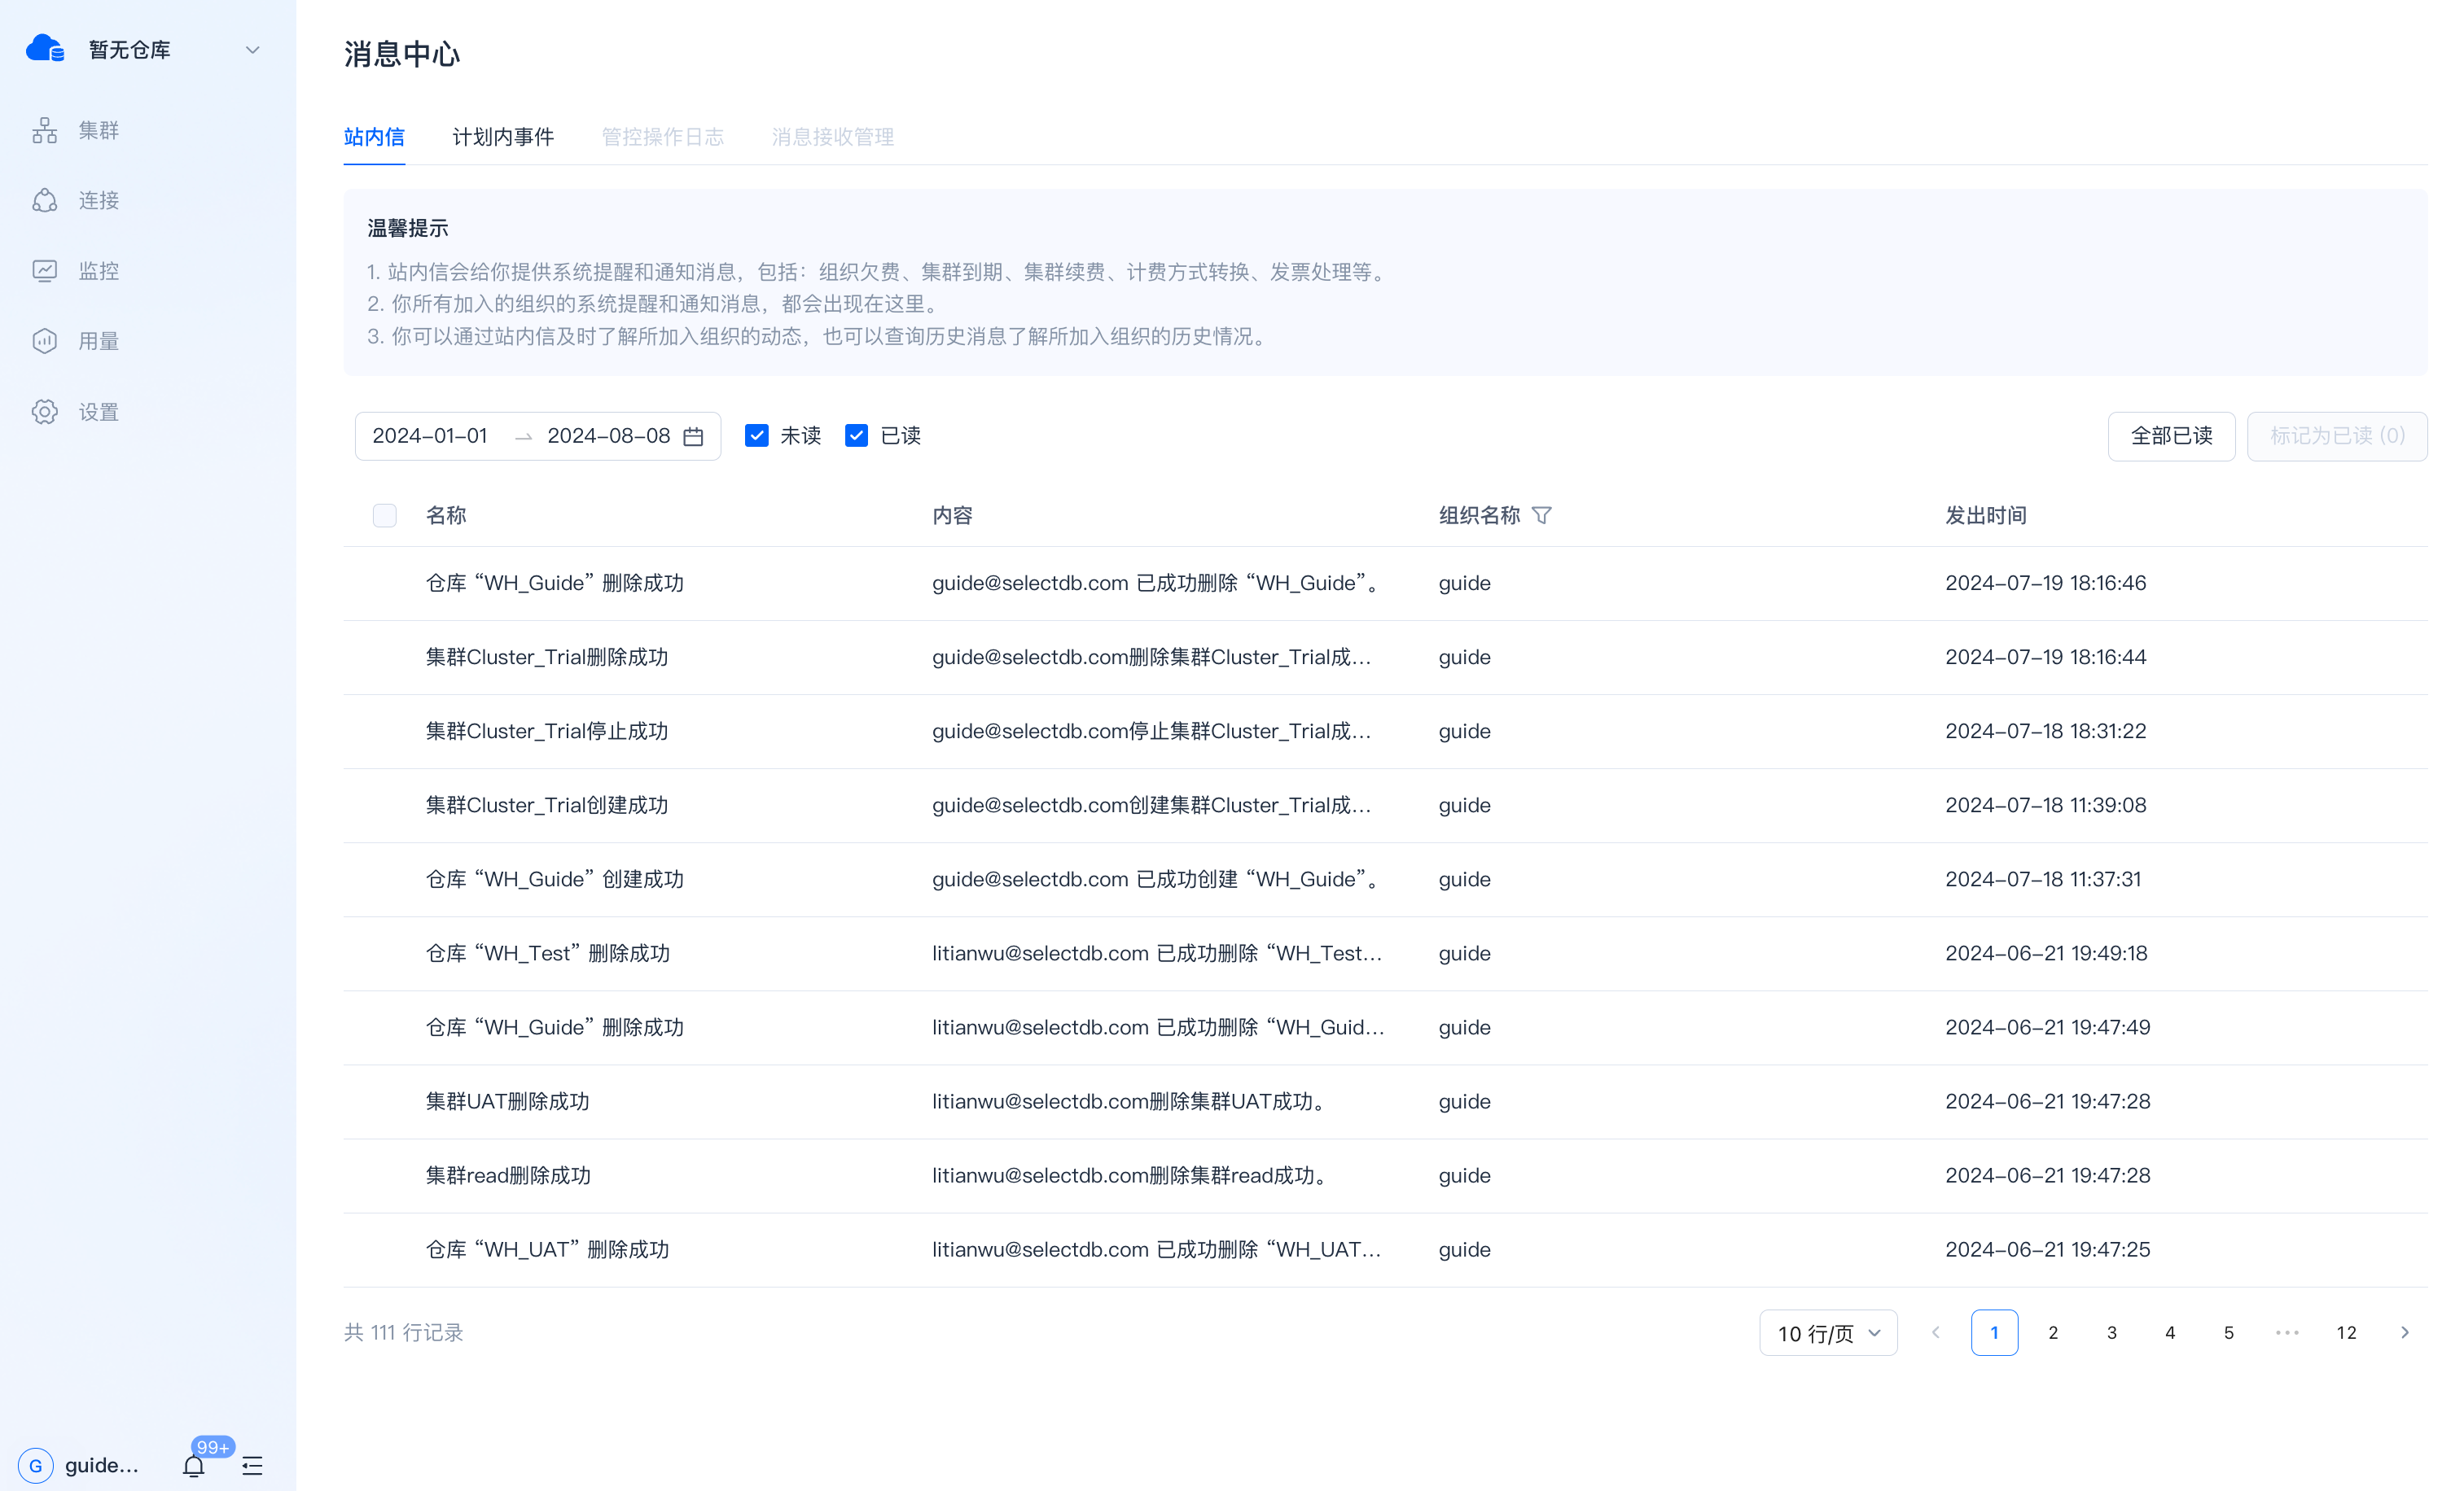Click the 连接 connection sidebar icon
The image size is (2464, 1491).
tap(45, 201)
